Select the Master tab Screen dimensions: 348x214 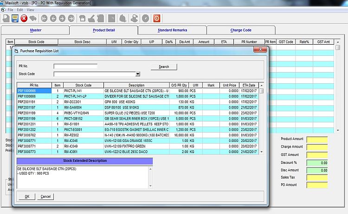pos(36,30)
